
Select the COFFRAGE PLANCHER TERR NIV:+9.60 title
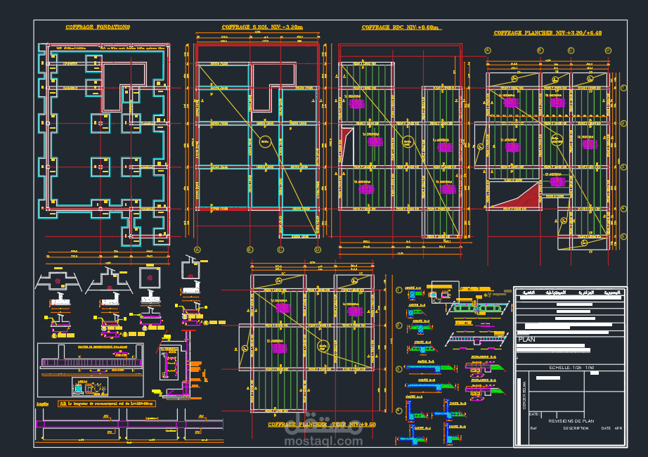(x=322, y=425)
